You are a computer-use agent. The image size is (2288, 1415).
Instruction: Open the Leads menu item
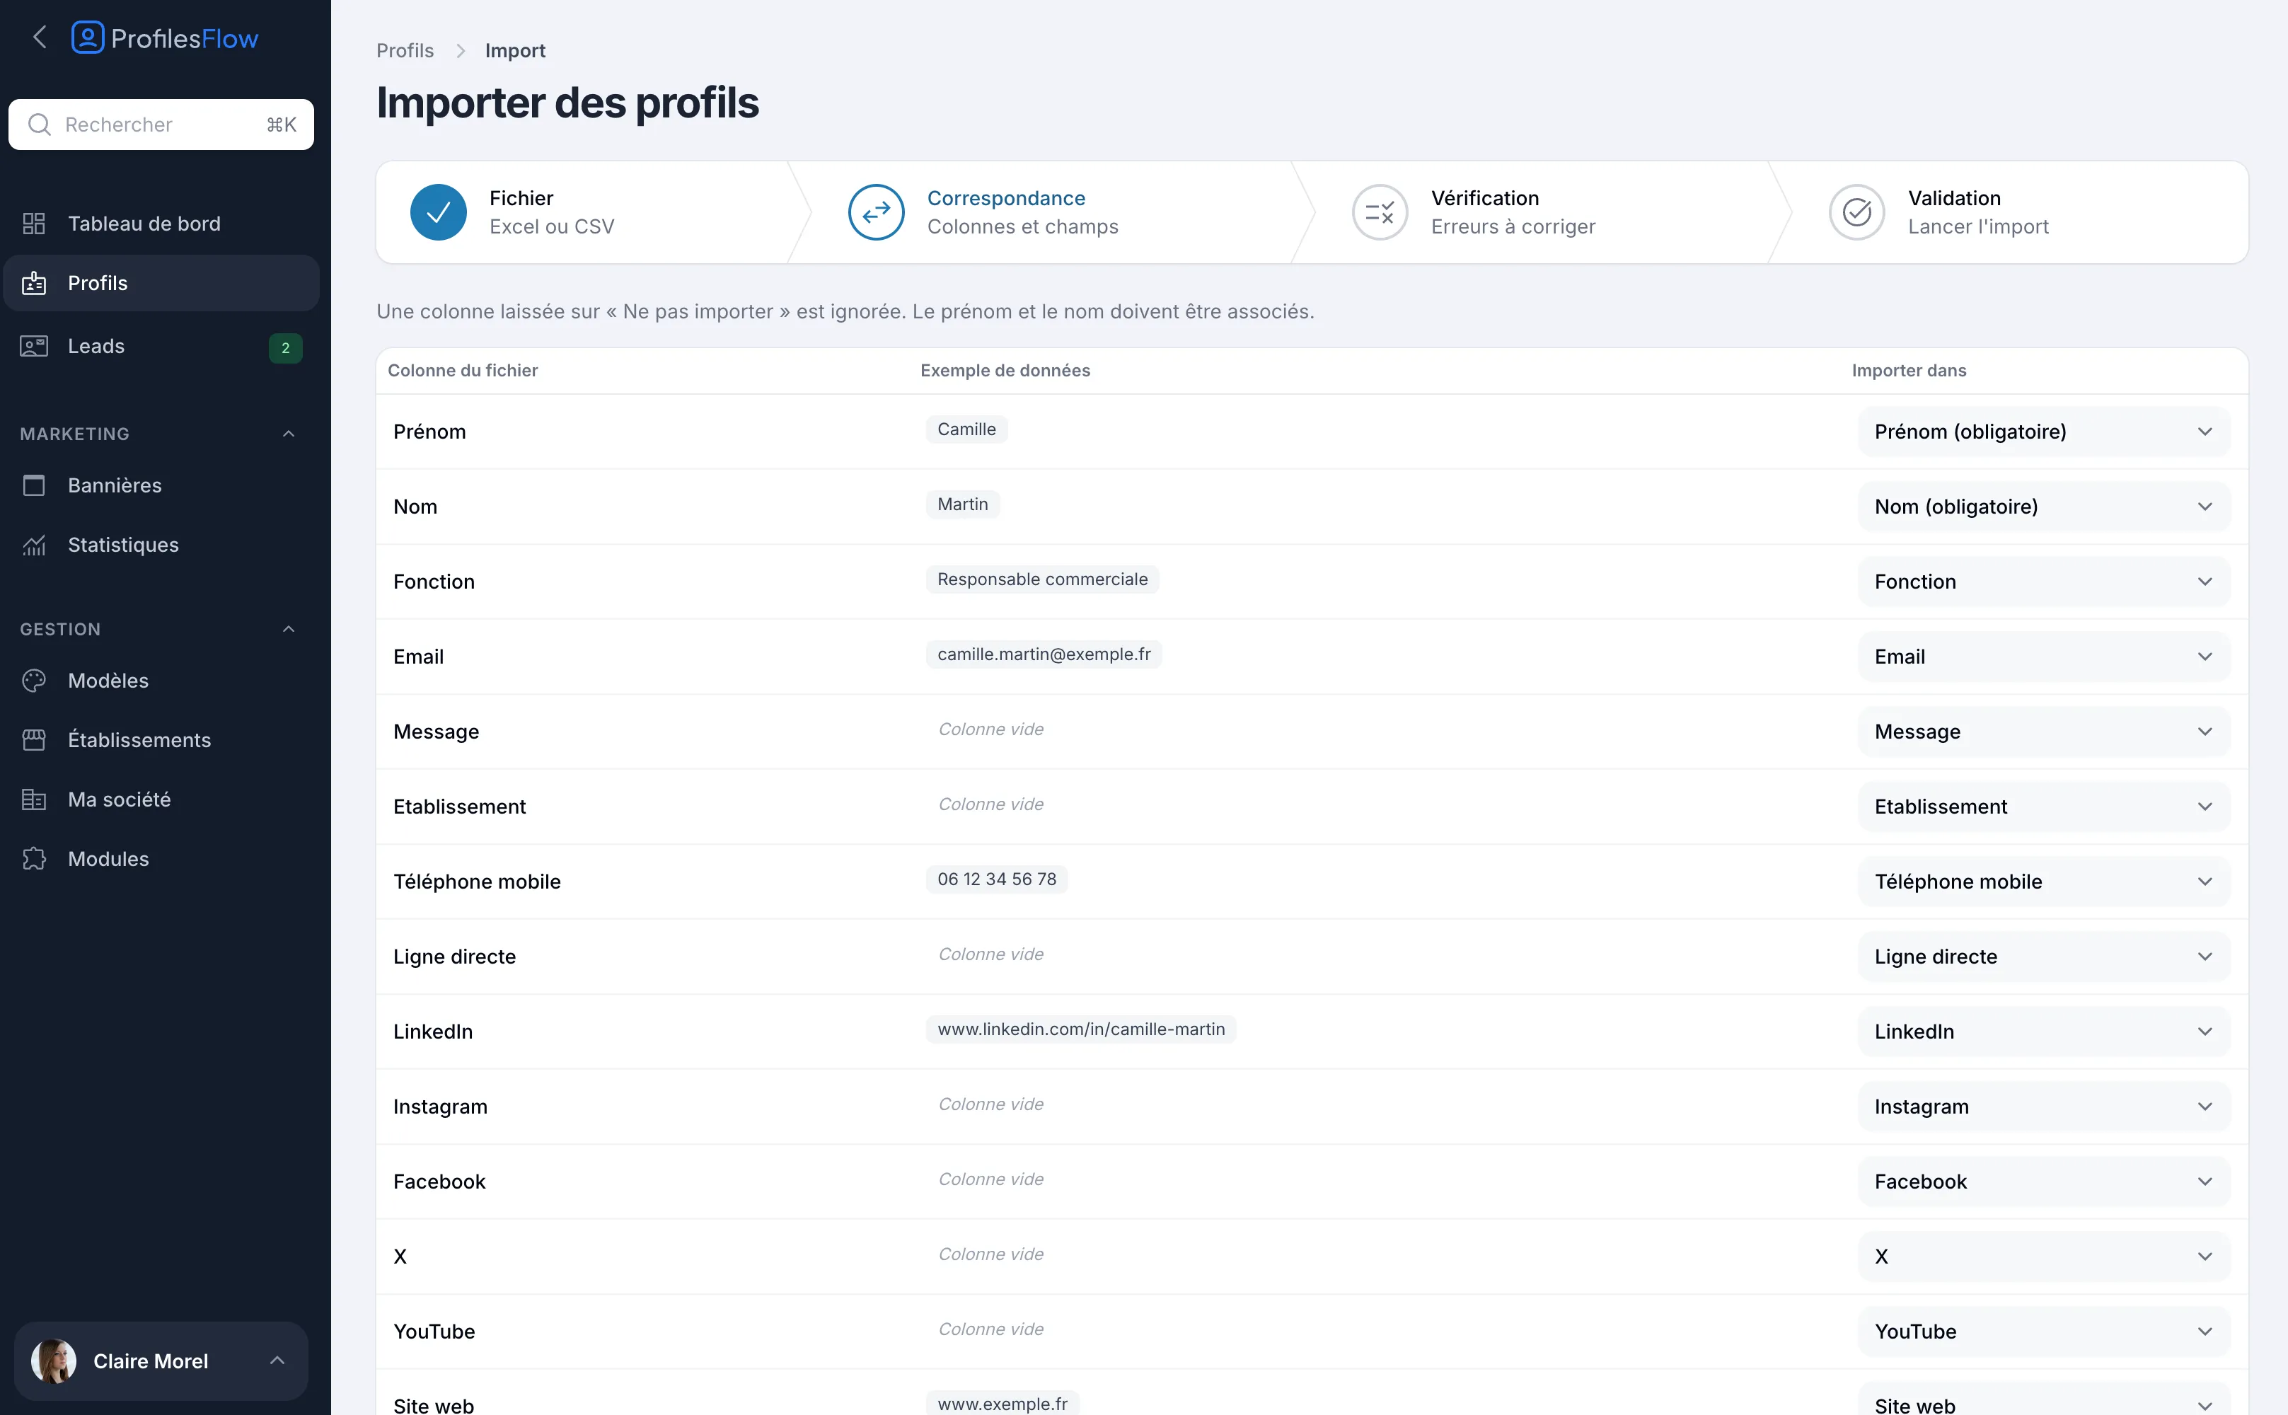[161, 346]
